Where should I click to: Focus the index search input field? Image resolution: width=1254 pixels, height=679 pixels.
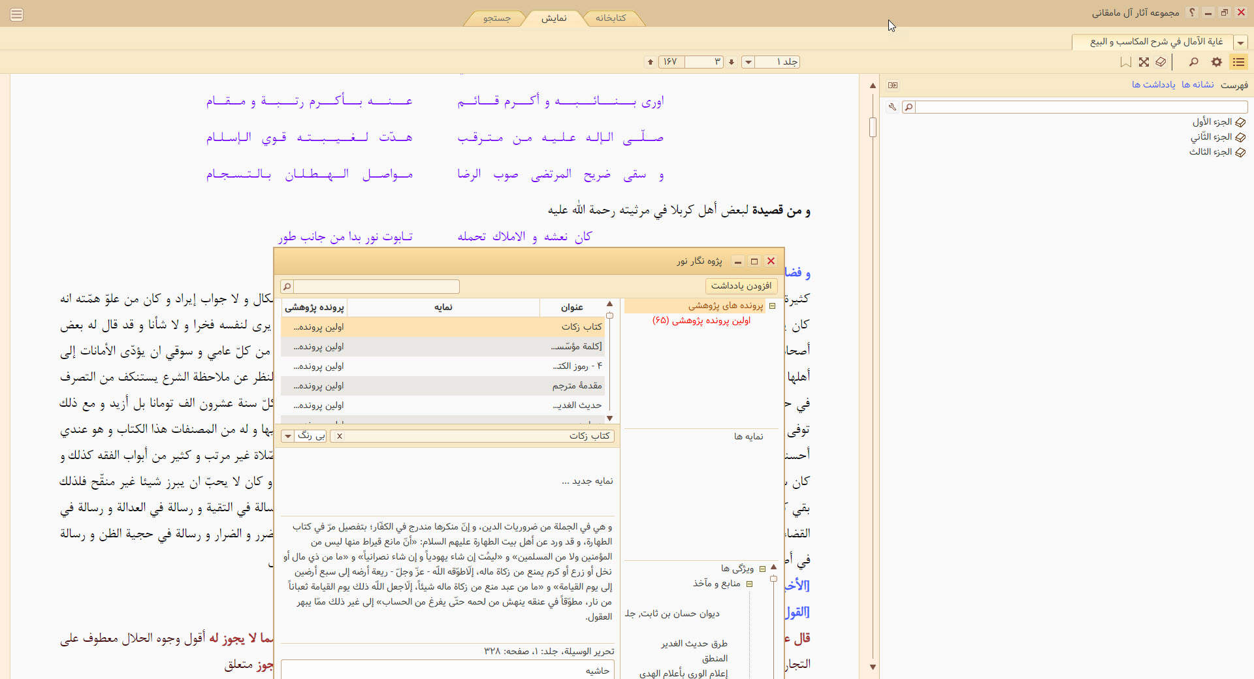[x=1081, y=106]
